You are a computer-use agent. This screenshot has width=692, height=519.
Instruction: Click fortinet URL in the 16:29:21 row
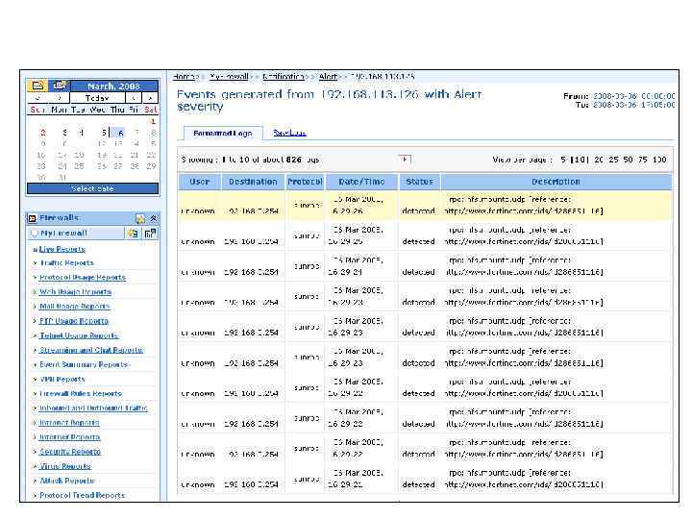[524, 484]
